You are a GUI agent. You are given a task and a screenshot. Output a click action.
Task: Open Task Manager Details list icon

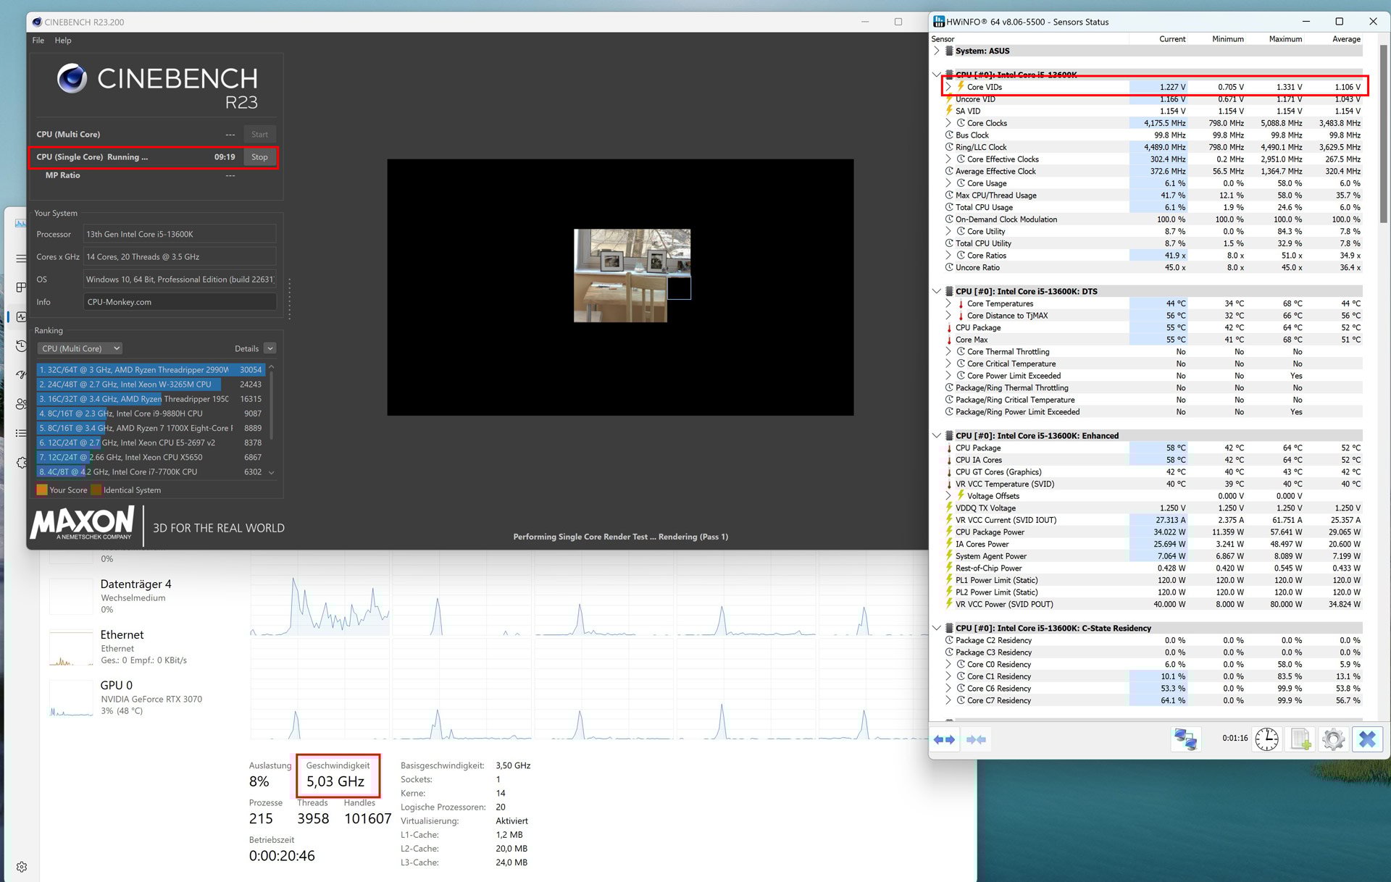click(21, 433)
